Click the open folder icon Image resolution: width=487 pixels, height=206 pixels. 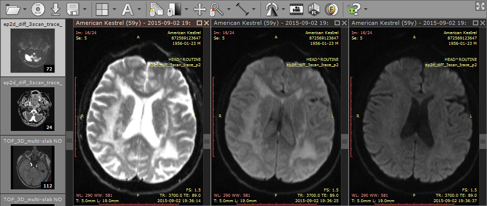coord(13,9)
